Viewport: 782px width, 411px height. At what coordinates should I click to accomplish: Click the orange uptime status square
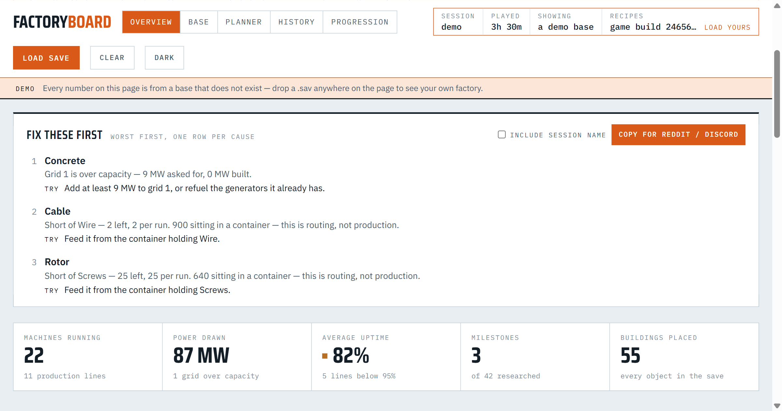click(x=325, y=356)
